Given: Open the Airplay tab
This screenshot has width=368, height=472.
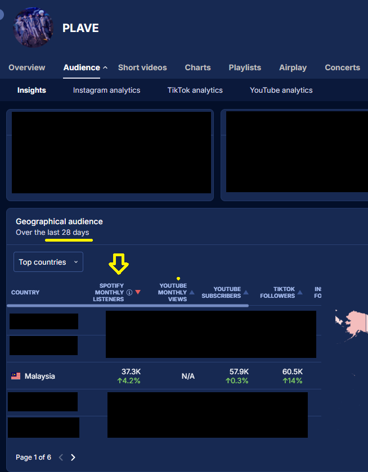Looking at the screenshot, I should point(293,67).
